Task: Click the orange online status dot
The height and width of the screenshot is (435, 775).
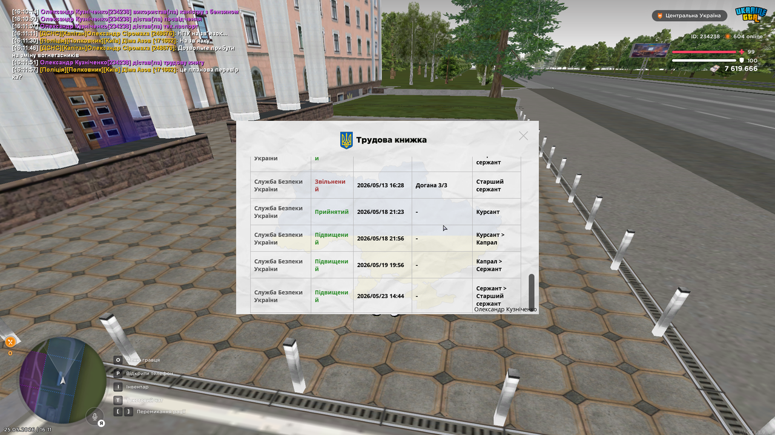Action: tap(728, 36)
